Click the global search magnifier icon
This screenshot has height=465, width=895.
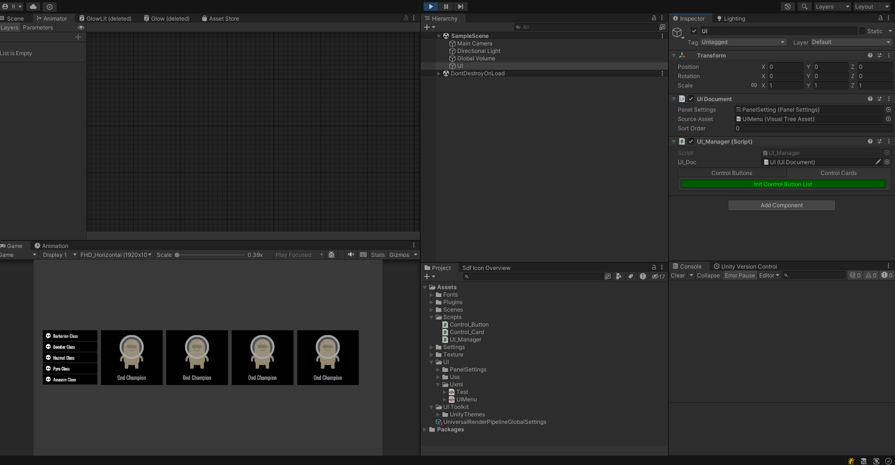click(x=804, y=7)
